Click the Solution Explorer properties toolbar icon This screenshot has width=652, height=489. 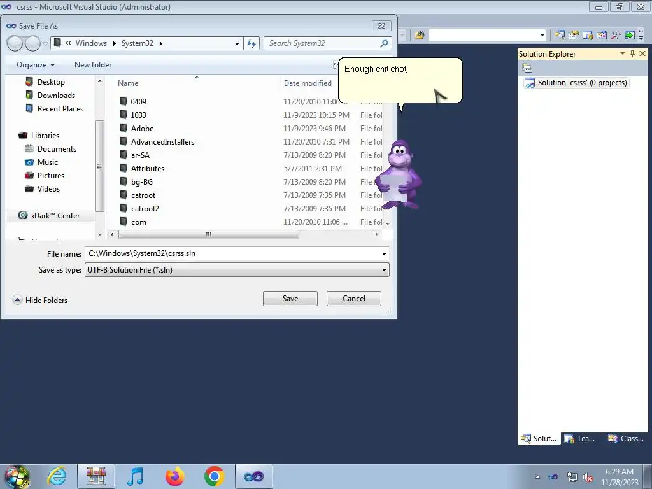[x=527, y=67]
